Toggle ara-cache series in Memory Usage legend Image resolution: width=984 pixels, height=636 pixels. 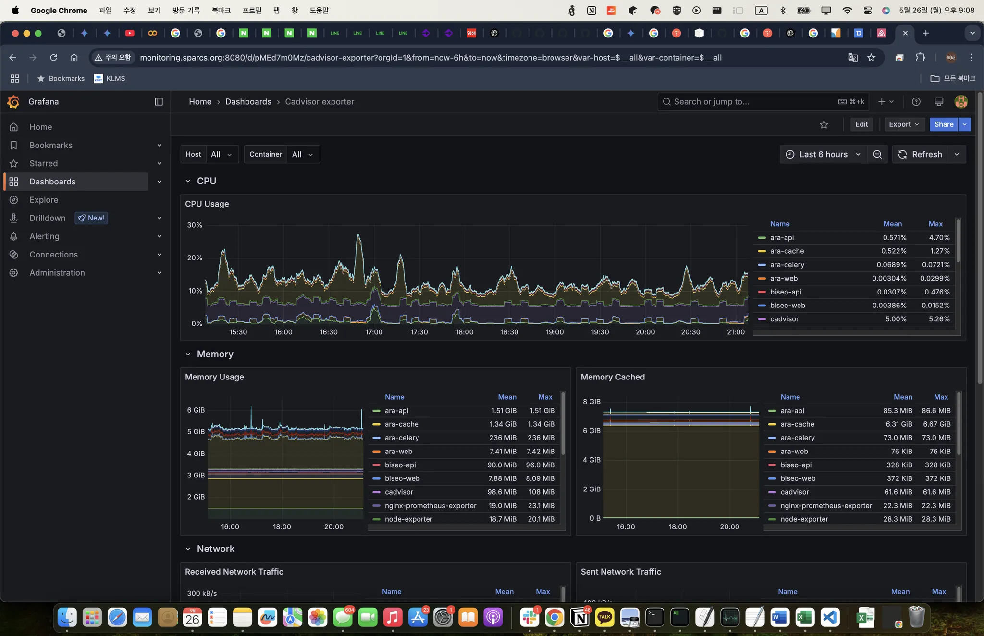click(401, 424)
